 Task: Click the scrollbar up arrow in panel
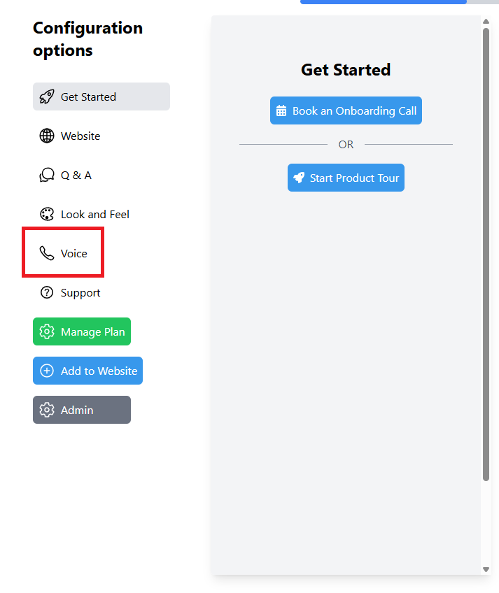(x=486, y=21)
